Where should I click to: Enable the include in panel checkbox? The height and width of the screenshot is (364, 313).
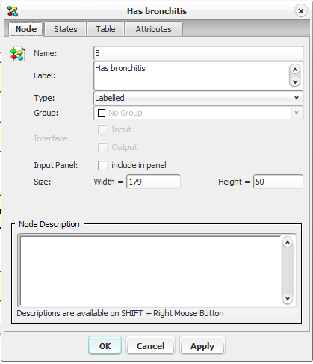click(102, 165)
